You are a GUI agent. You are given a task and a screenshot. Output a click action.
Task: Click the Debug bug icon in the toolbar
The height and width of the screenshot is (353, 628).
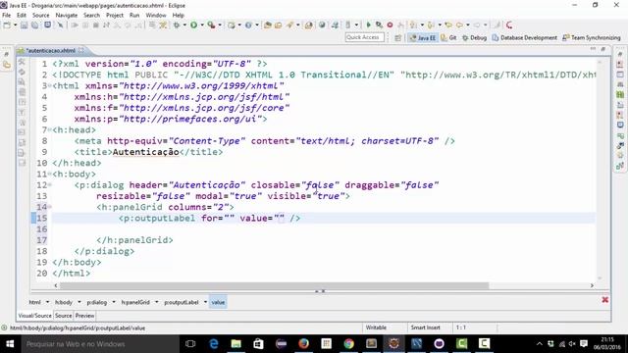[177, 25]
